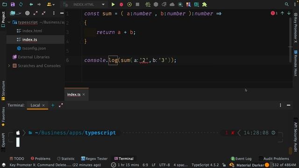The image size is (299, 168).
Task: Open the Audit Problems tool window
Action: 274,159
